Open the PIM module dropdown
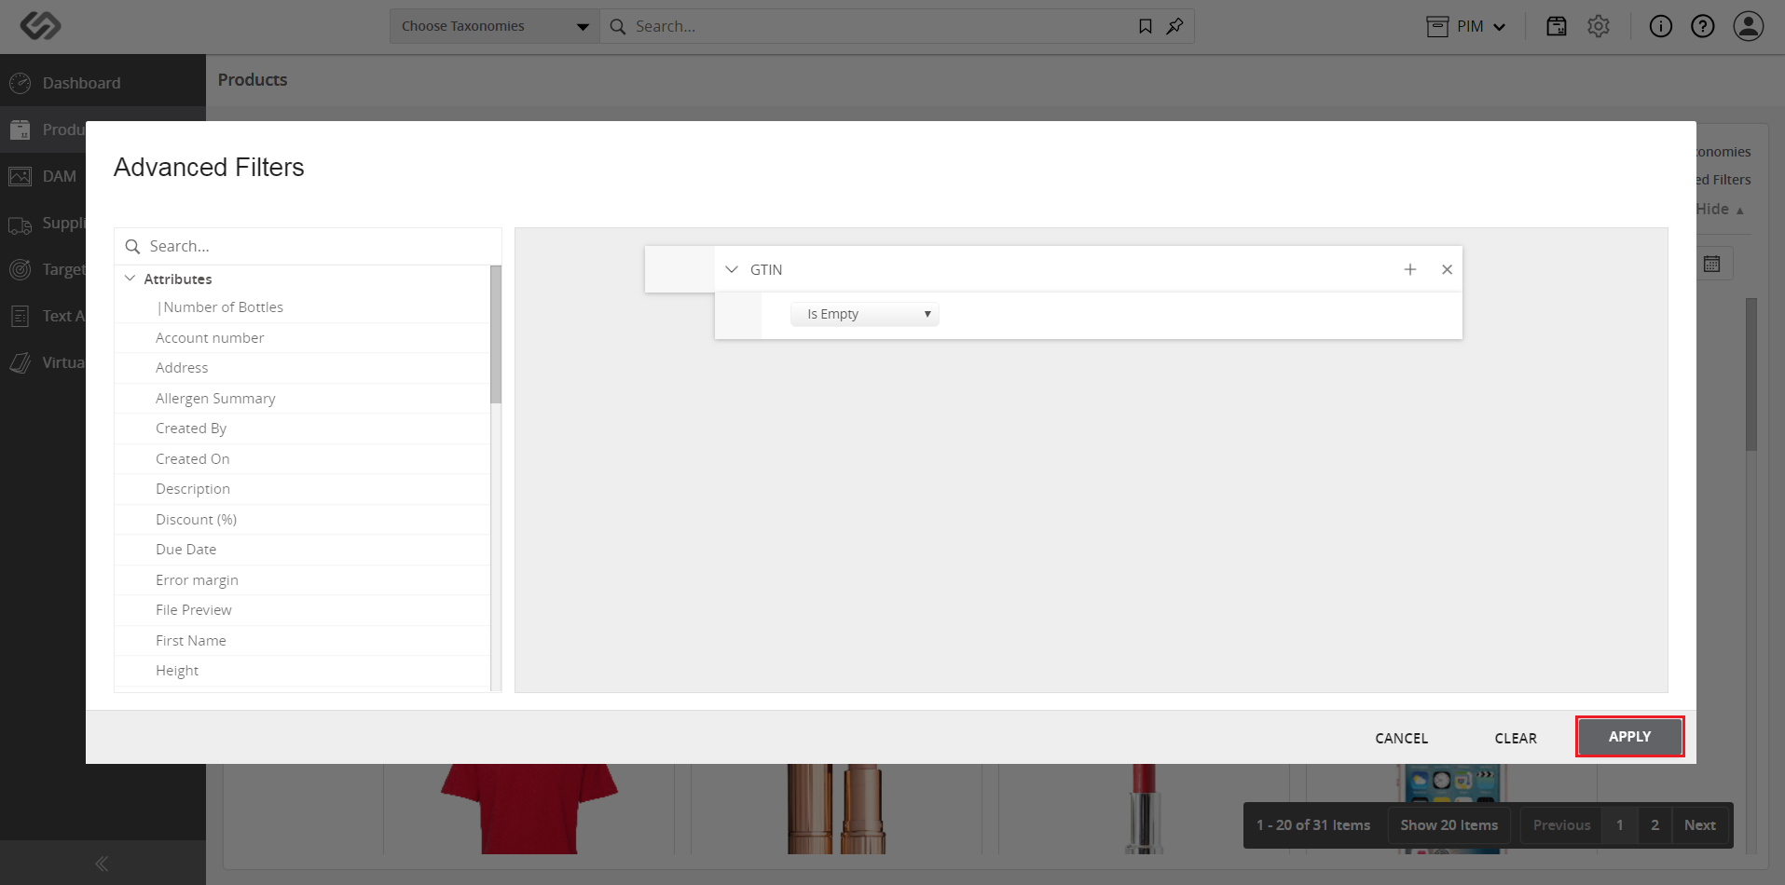The height and width of the screenshot is (885, 1785). tap(1467, 26)
